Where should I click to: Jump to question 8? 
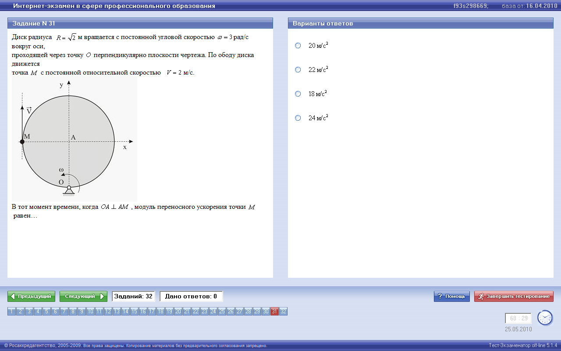tap(73, 312)
